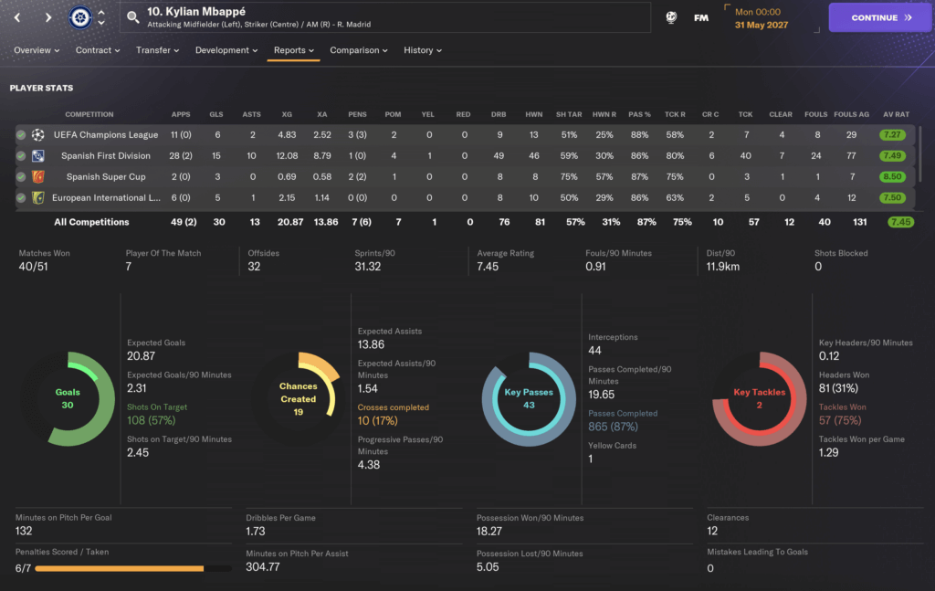
Task: Click the Penalties Scored progress bar
Action: pos(131,568)
